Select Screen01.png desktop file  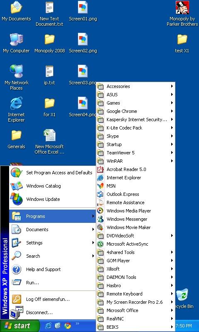pyautogui.click(x=83, y=11)
